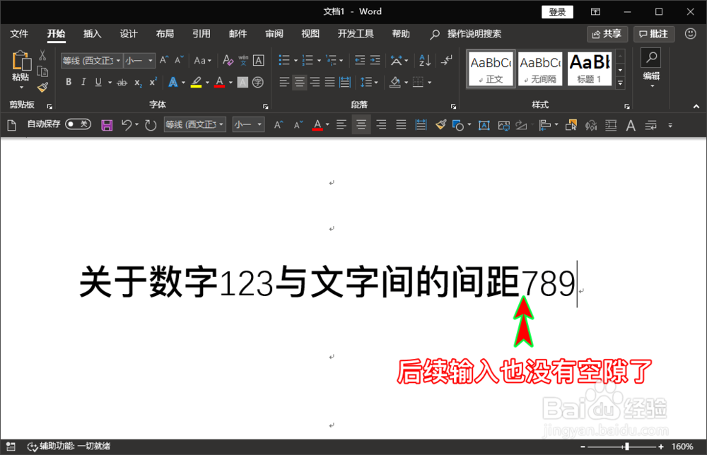Click the 登录 sign-in button

click(x=556, y=11)
